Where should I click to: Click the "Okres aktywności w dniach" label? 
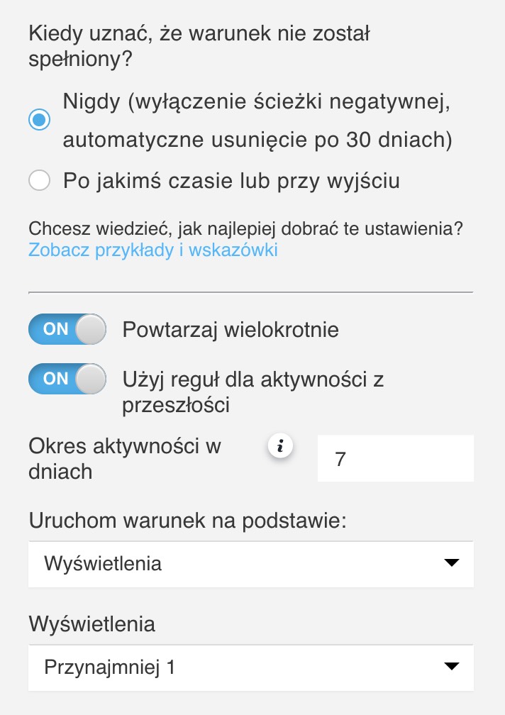pyautogui.click(x=125, y=458)
